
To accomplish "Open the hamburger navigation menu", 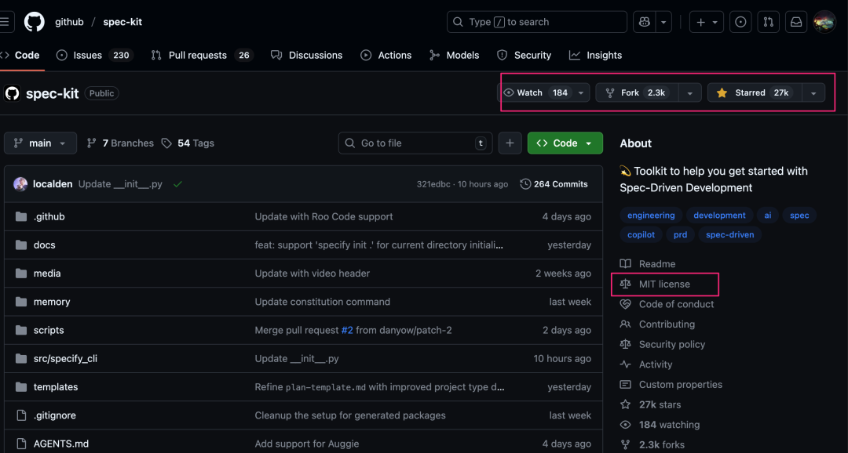I will click(5, 22).
